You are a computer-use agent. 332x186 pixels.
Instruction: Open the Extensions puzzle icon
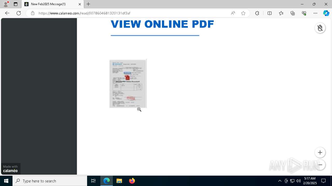click(257, 13)
